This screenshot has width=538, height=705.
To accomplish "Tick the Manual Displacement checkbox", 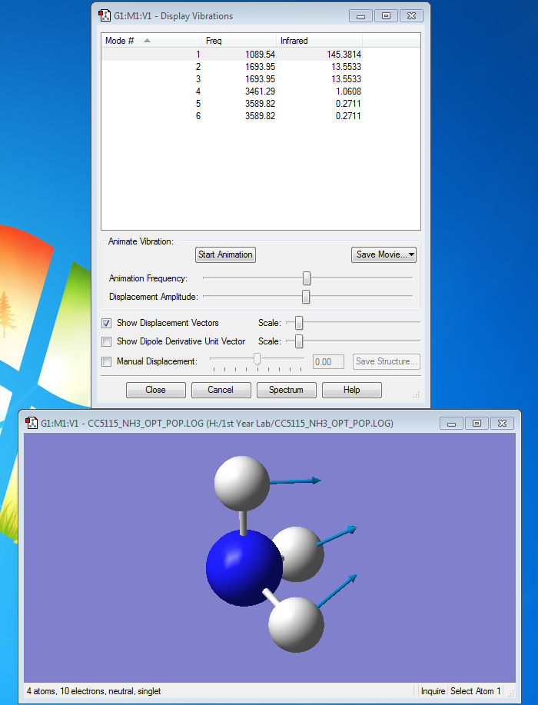I will tap(107, 361).
